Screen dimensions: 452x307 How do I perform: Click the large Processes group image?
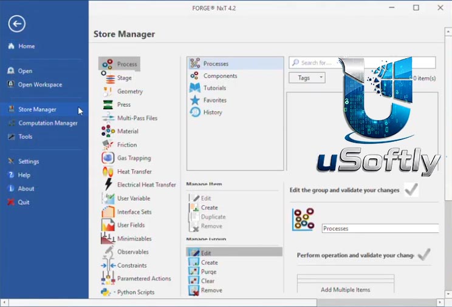[303, 219]
